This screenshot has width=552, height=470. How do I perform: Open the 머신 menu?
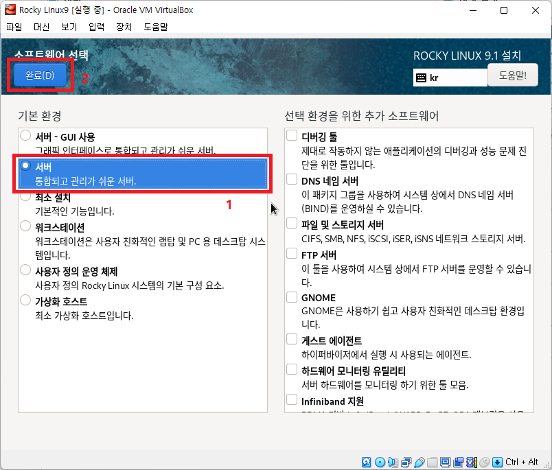click(42, 27)
